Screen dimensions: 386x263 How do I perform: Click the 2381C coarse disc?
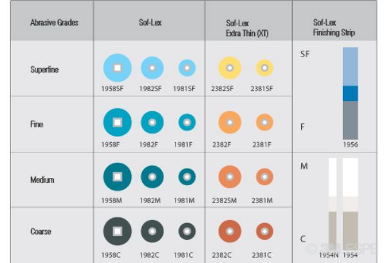click(264, 231)
